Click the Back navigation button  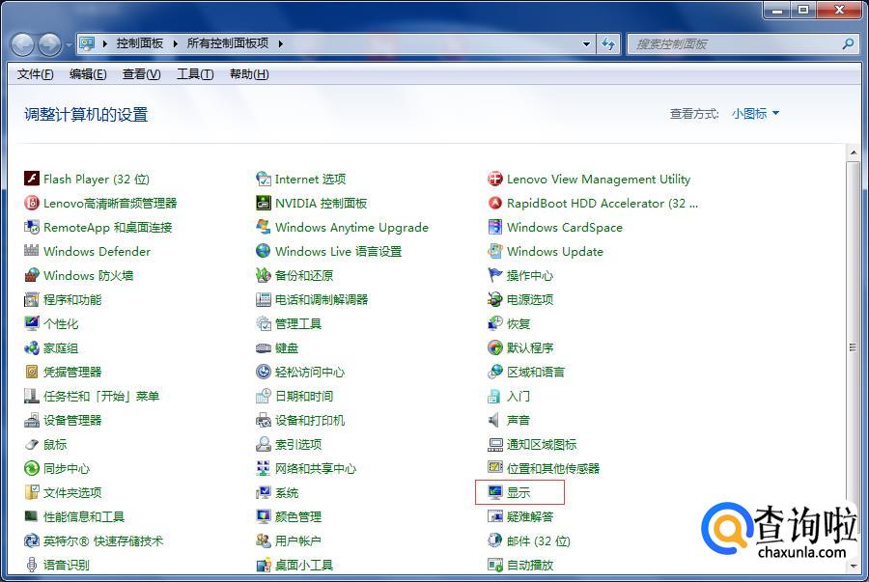(x=23, y=44)
